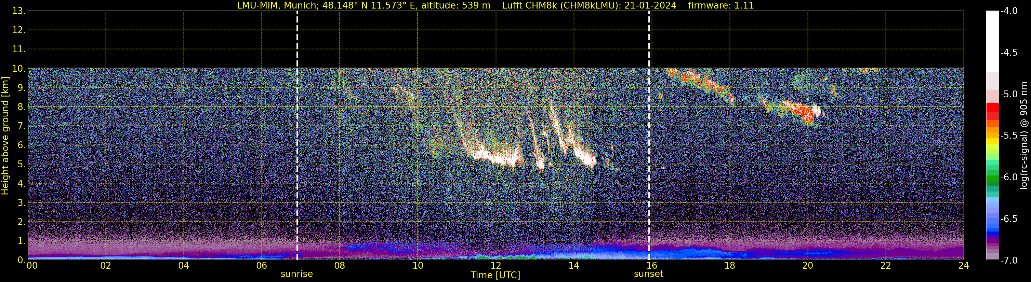Select the 'sunset' label below the time axis
This screenshot has height=282, width=1031.
(648, 274)
